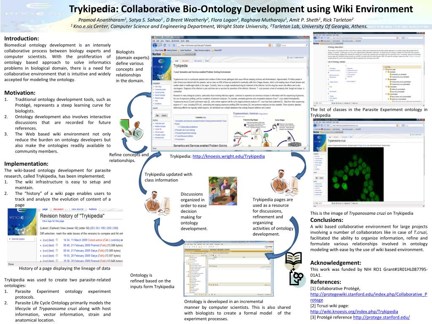
Task: Select the radio button on the 14:54, 11 March 2009 revision
Action: (57, 240)
